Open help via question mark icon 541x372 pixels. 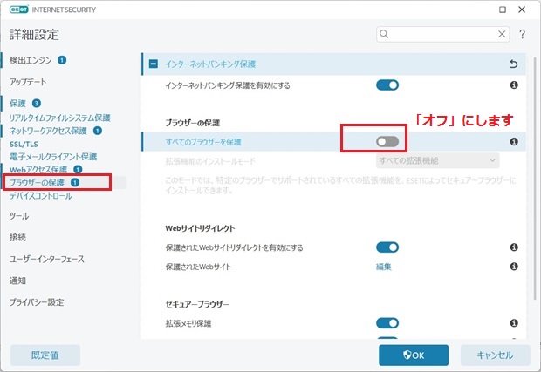tap(523, 34)
